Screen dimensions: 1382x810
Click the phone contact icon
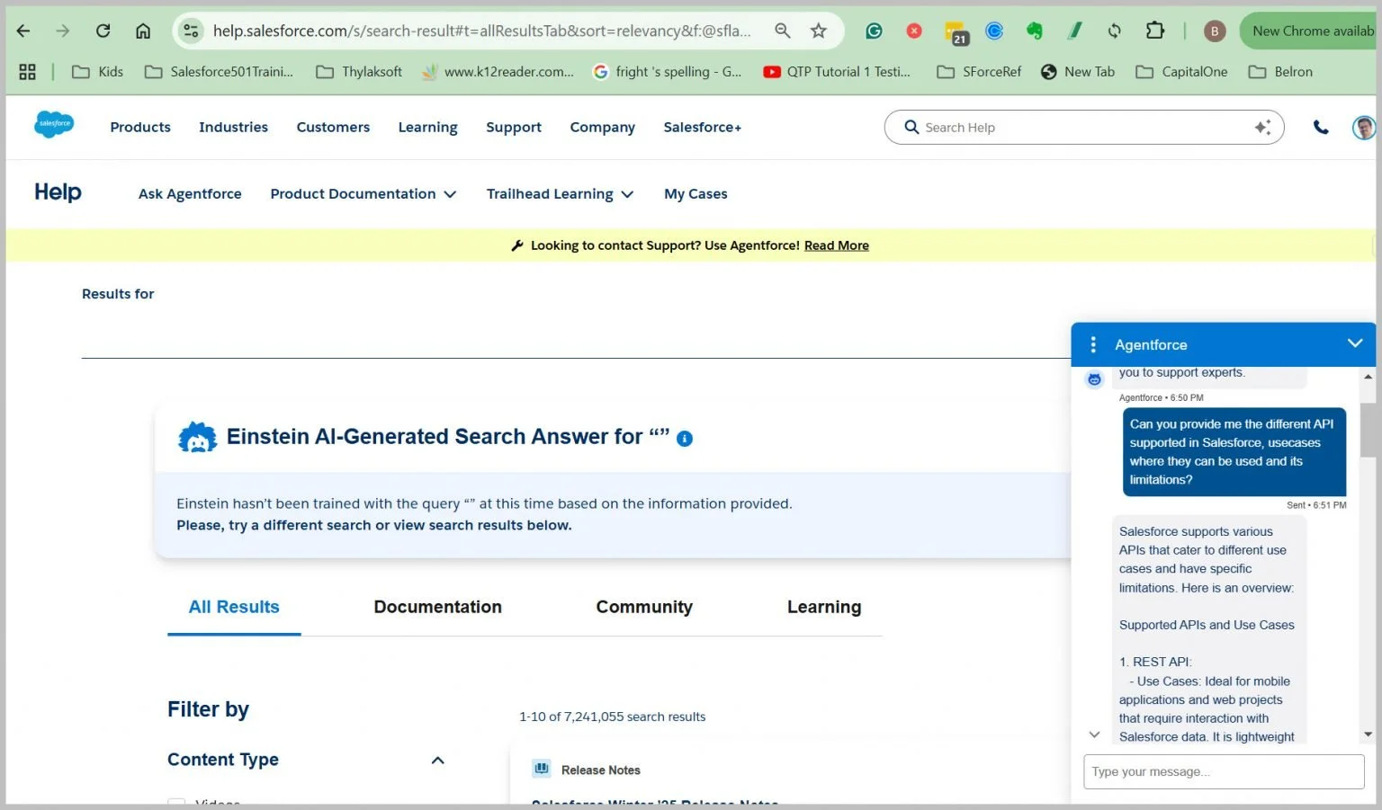[x=1321, y=127]
